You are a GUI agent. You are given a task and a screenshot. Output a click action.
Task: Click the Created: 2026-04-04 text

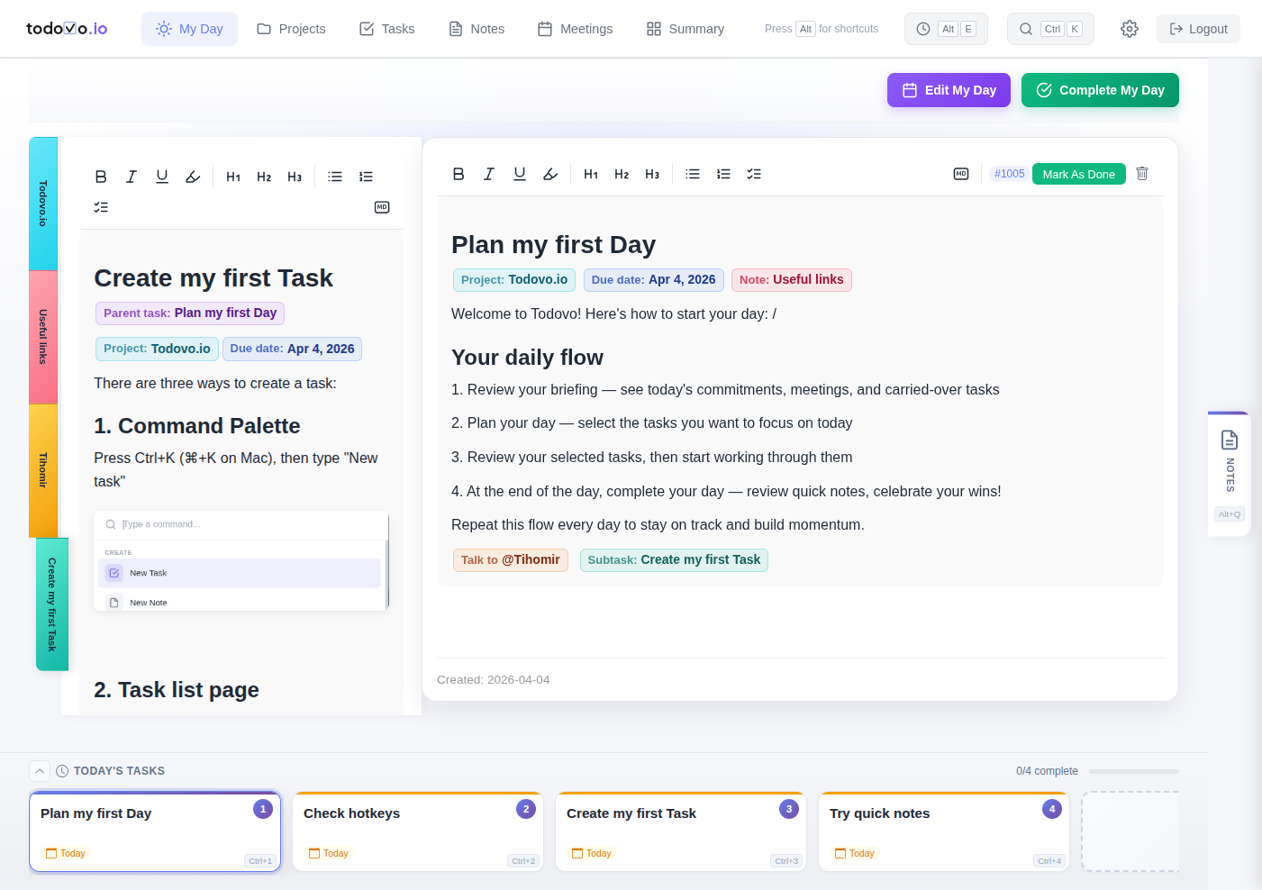pyautogui.click(x=494, y=680)
